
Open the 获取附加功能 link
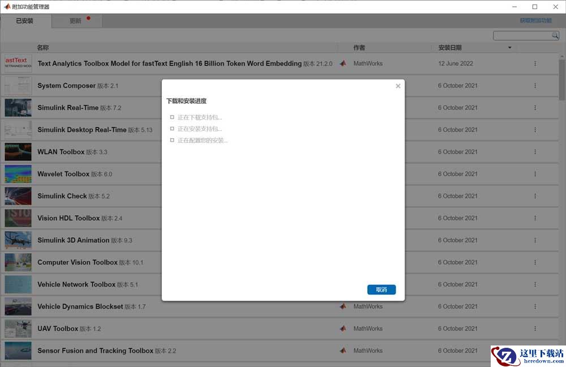(x=535, y=20)
